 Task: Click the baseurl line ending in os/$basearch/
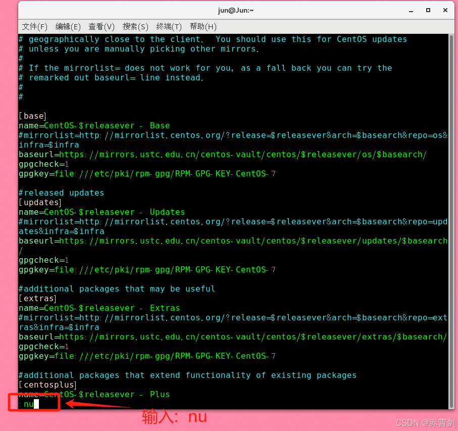223,154
